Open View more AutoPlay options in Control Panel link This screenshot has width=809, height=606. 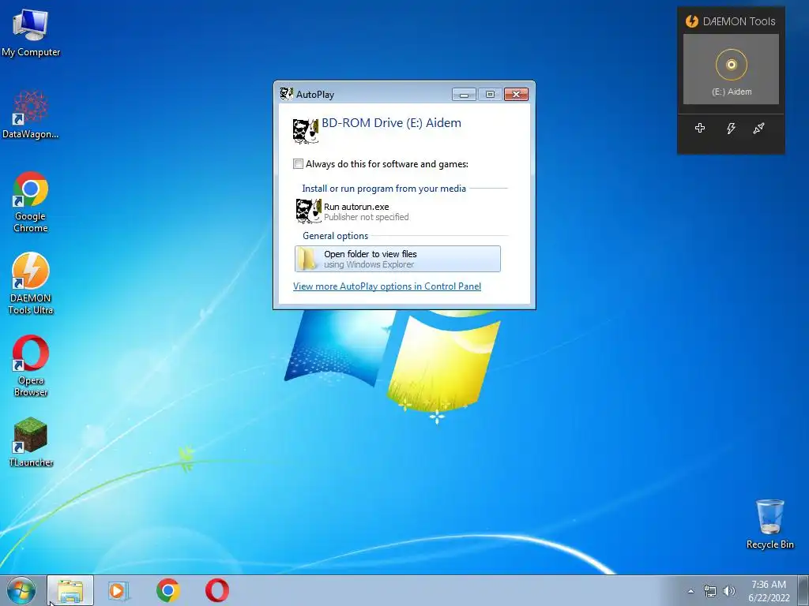pos(387,286)
